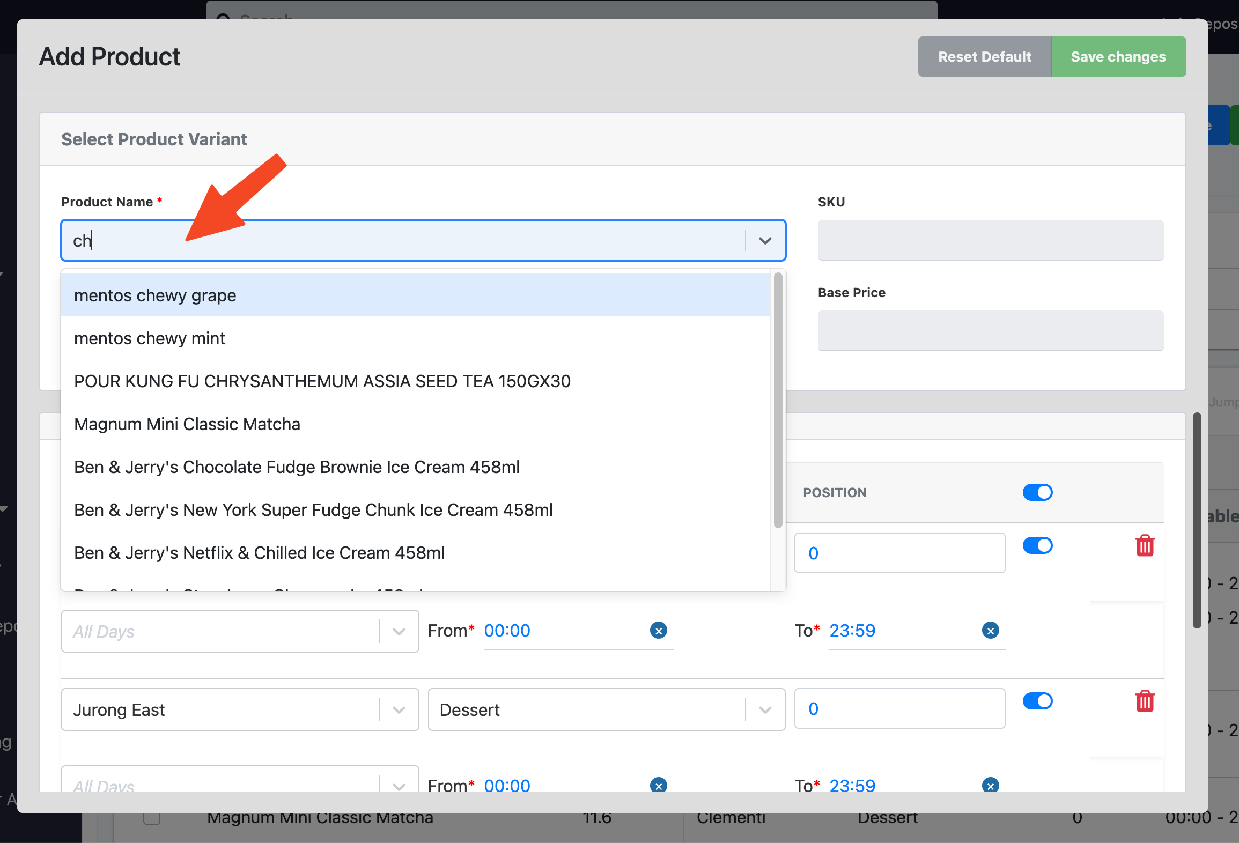The image size is (1239, 843).
Task: Choose Ben & Jerry's Netflix & Chilled option
Action: (x=416, y=553)
